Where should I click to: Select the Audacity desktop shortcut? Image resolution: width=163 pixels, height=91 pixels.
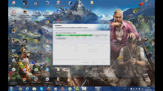click(x=36, y=4)
